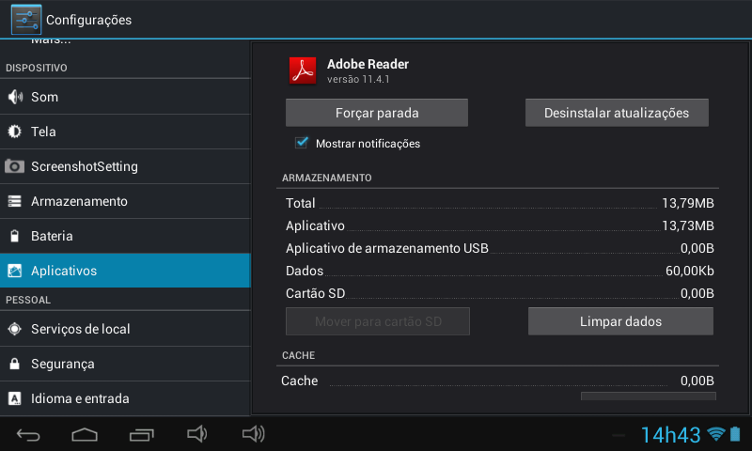The width and height of the screenshot is (752, 451).
Task: Click the Bateria battery icon in sidebar
Action: pyautogui.click(x=15, y=236)
